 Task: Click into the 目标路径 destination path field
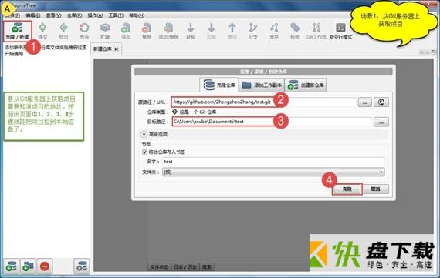(272, 122)
